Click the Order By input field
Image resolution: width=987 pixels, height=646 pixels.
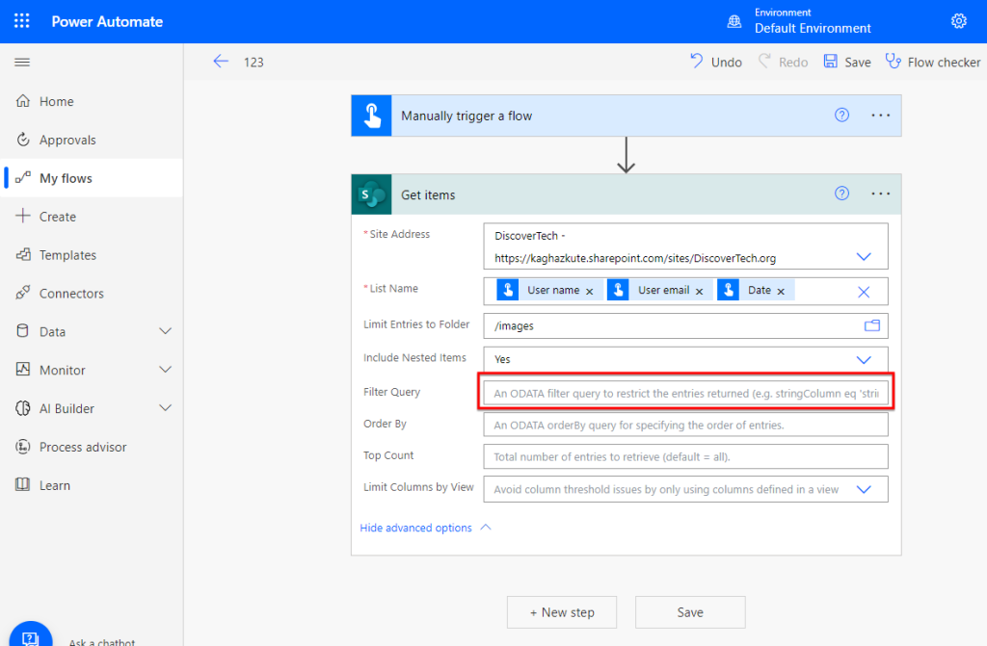685,425
